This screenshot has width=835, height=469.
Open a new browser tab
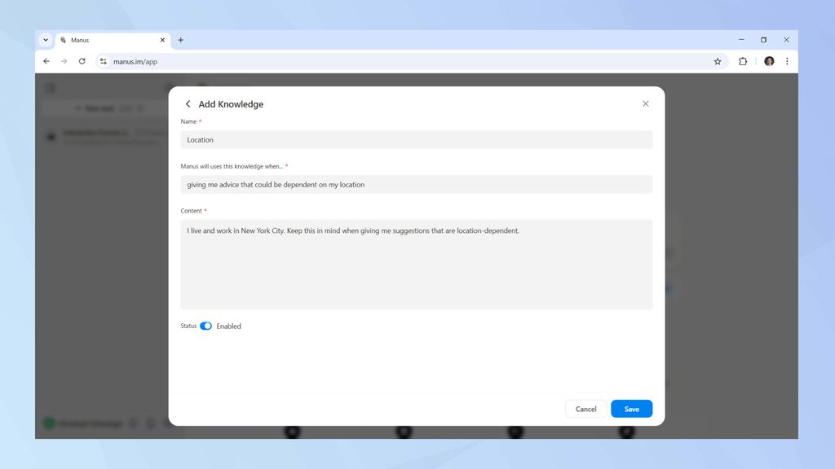(180, 39)
